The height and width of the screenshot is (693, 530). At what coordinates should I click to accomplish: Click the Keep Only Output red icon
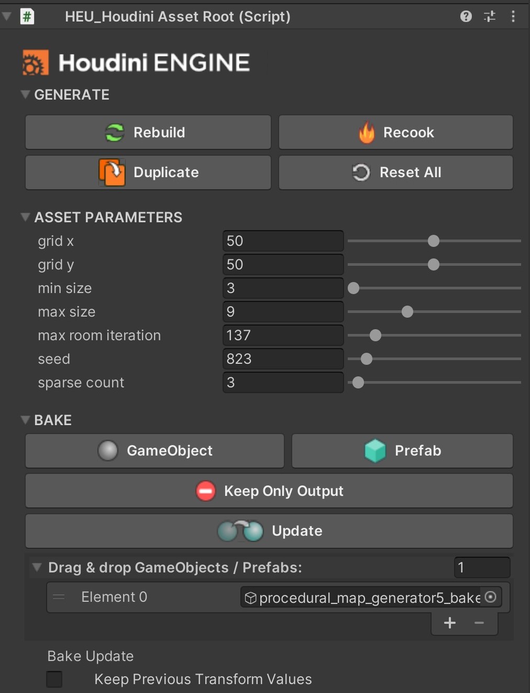point(205,491)
